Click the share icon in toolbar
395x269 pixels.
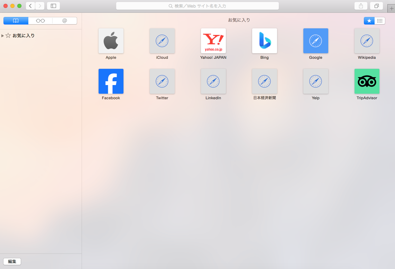coord(361,6)
